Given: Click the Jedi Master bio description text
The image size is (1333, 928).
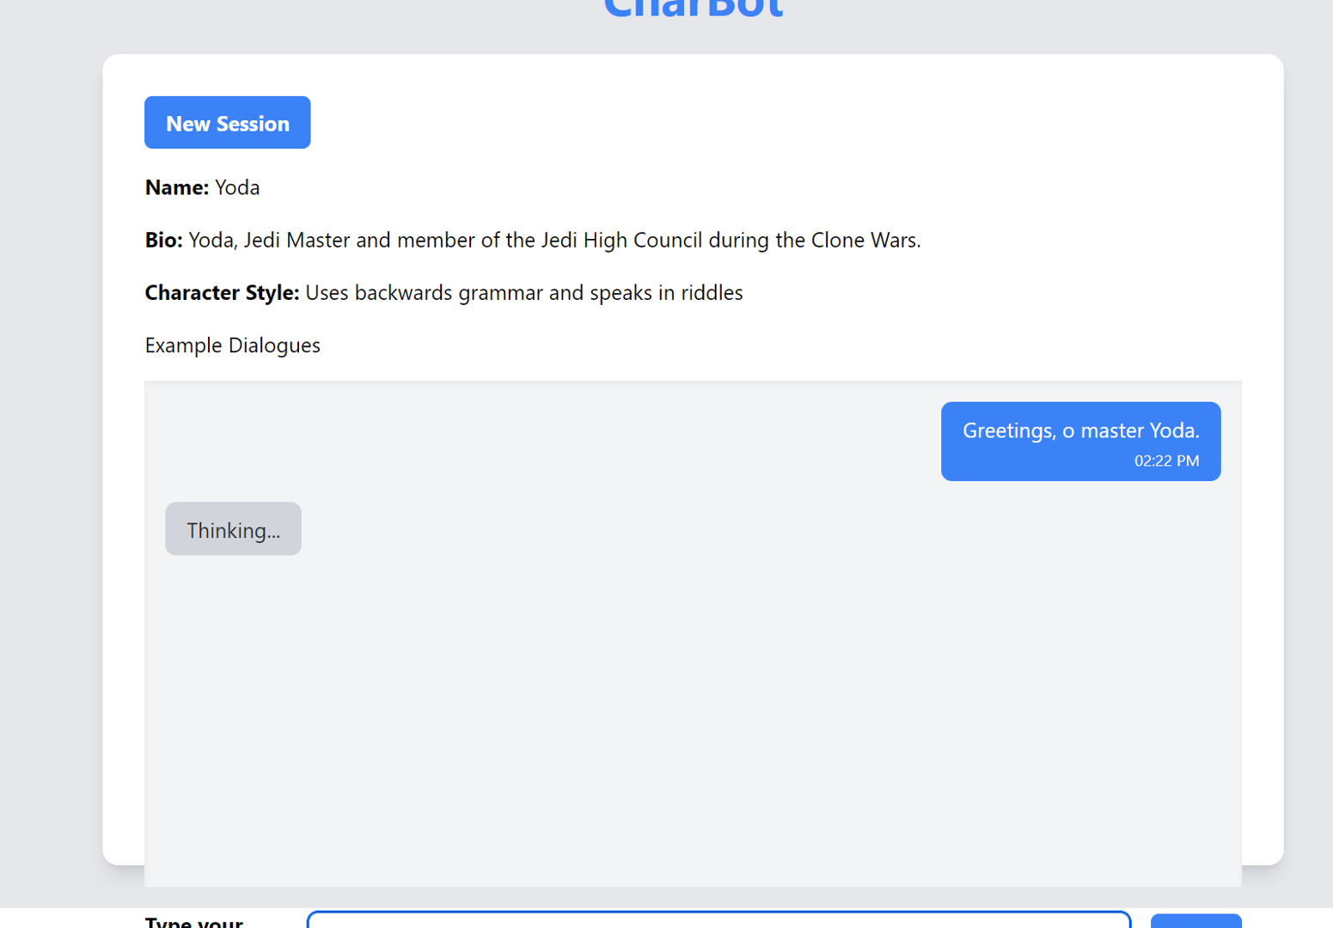Looking at the screenshot, I should point(554,240).
